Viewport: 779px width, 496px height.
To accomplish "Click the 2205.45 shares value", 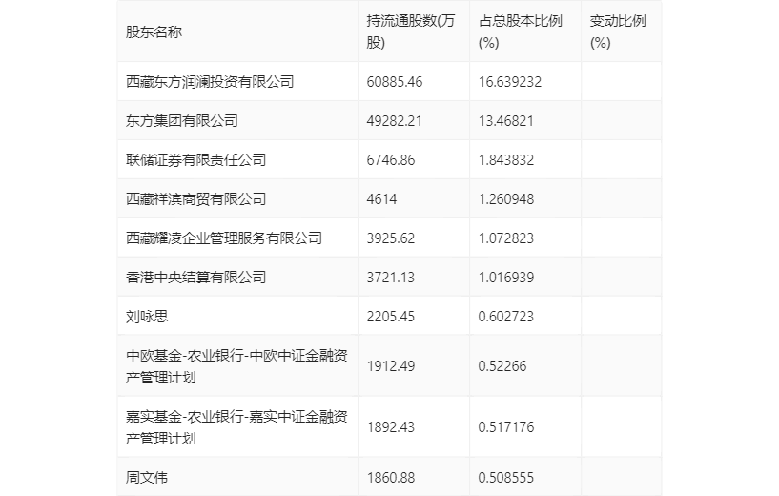I will 391,317.
